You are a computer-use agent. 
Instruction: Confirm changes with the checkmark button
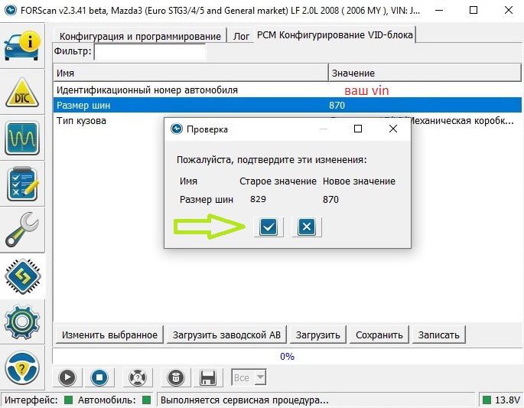tap(269, 227)
